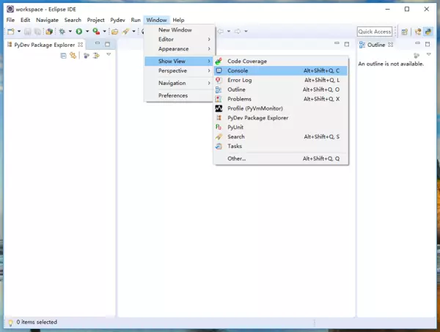
Task: Switch to the Debug perspective icon
Action: click(418, 32)
